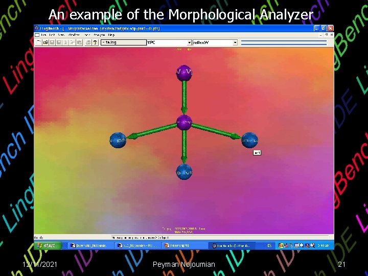Click the small white tooltip label near right node

pyautogui.click(x=257, y=153)
